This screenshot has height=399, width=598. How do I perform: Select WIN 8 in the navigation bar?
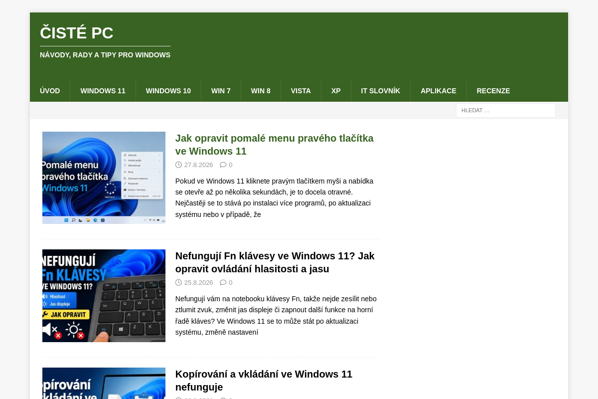261,91
